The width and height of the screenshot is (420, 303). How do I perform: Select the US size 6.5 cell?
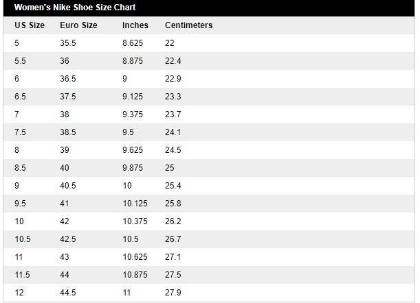[20, 97]
